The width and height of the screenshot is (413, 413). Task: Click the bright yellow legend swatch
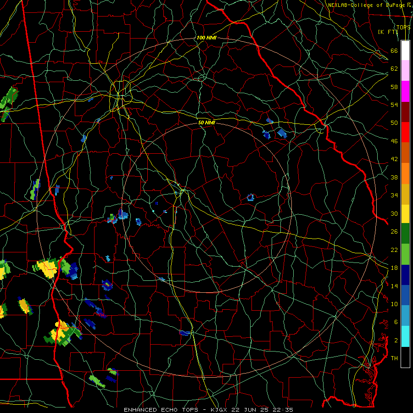(x=405, y=214)
